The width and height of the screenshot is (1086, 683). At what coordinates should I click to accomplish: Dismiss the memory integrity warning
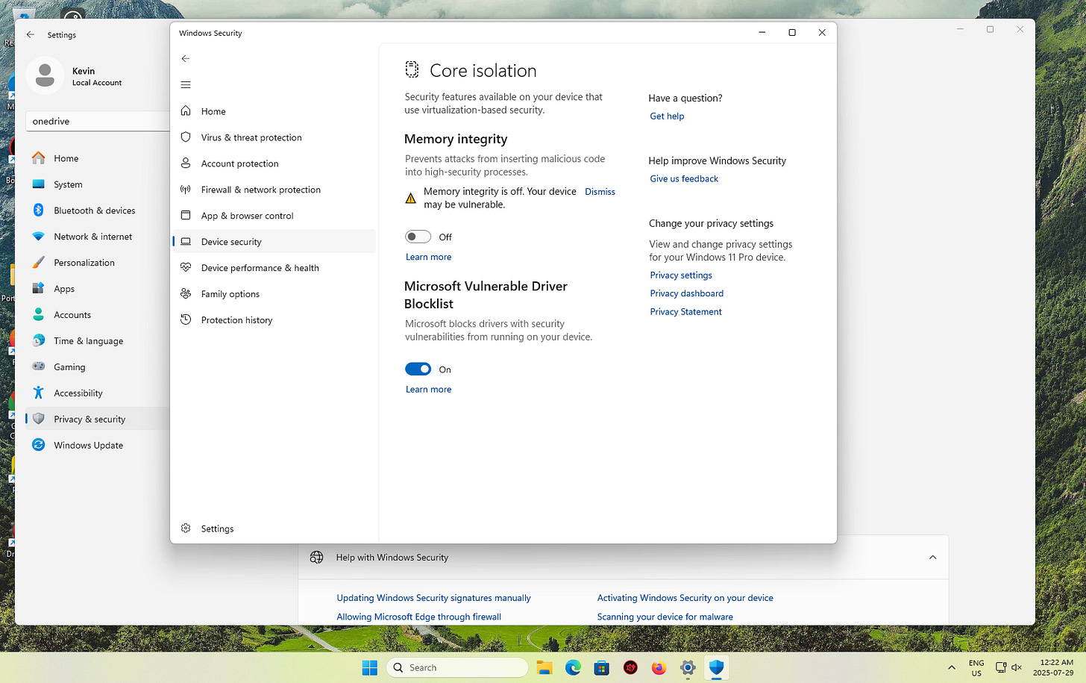point(600,192)
